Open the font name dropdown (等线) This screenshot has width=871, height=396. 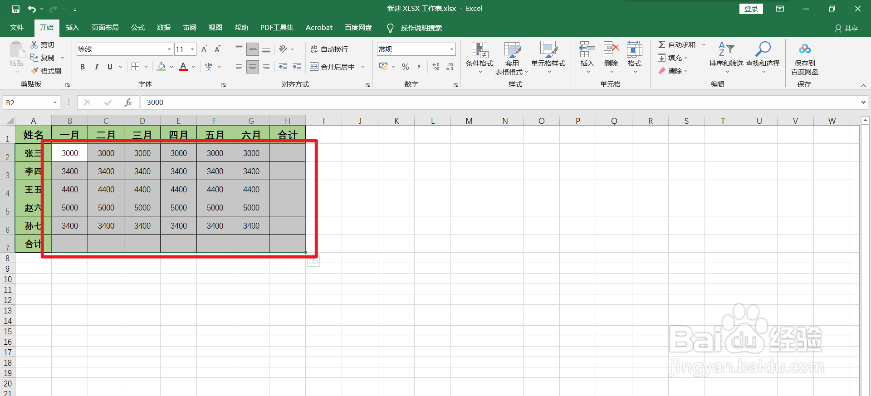169,49
